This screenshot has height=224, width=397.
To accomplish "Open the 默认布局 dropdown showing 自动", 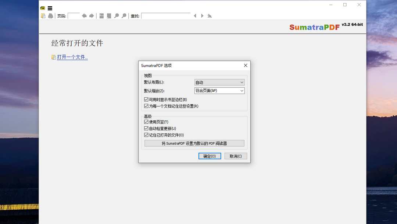I will coord(219,82).
